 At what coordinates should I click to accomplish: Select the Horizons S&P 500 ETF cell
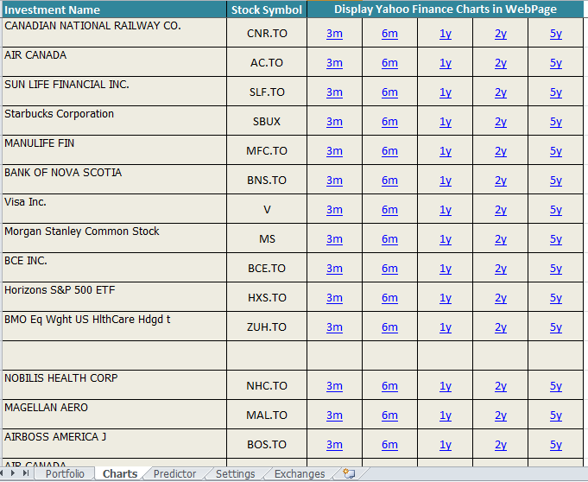[x=114, y=296]
